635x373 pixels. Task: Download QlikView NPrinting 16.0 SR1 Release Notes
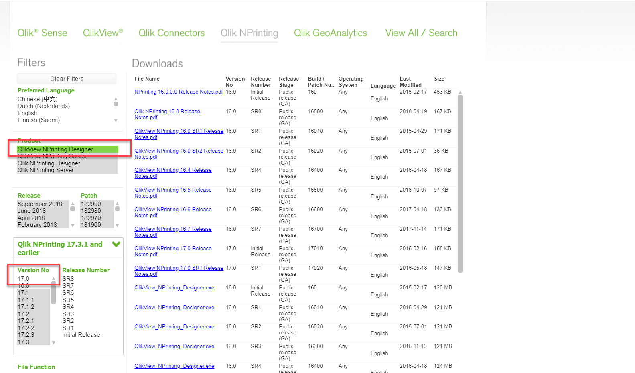coord(179,134)
